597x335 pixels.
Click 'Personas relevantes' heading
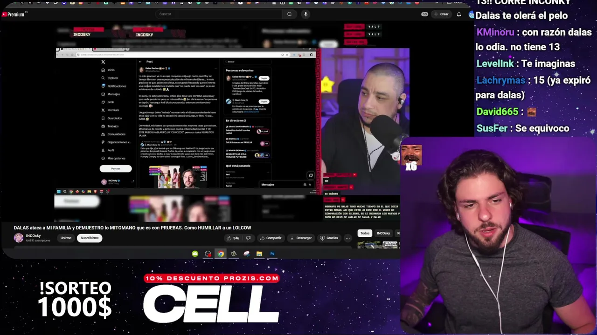coord(240,70)
